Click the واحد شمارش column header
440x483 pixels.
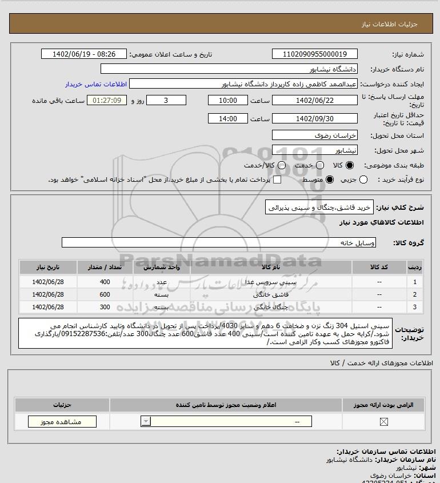[162, 267]
